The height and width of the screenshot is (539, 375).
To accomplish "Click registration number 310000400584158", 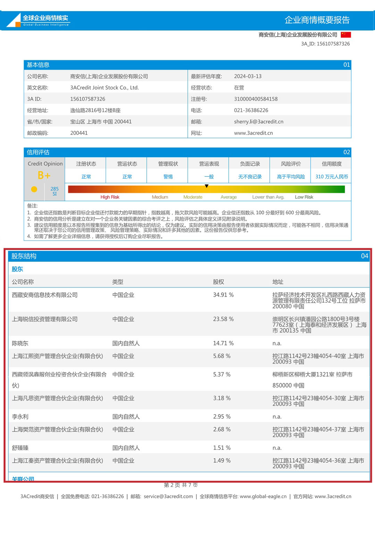I will pyautogui.click(x=256, y=99).
